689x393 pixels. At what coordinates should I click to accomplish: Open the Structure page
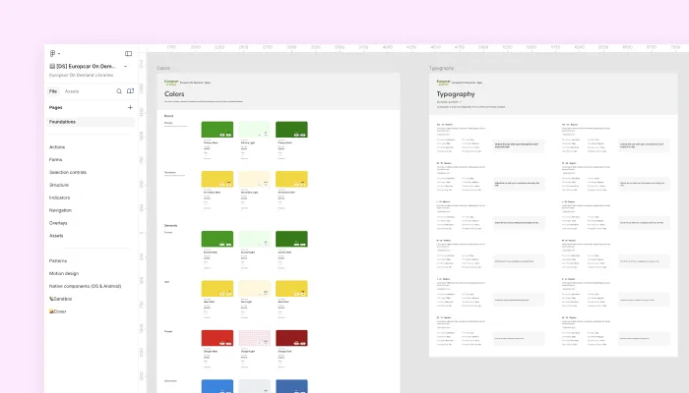point(59,185)
